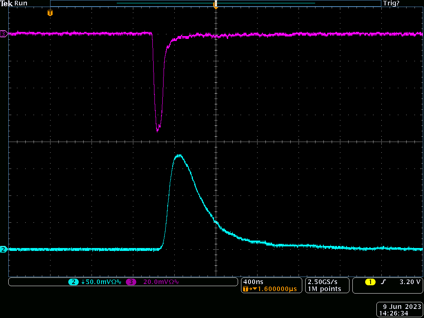Select the magenta channel 3 badge

click(131, 282)
